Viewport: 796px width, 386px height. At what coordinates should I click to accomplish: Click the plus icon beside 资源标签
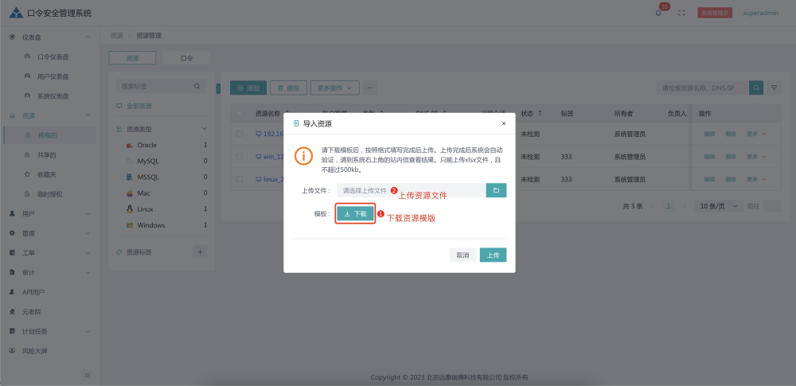201,251
